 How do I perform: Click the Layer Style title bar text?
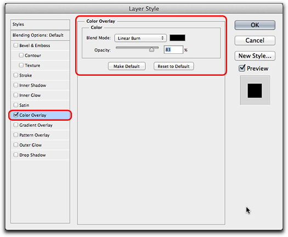point(144,9)
